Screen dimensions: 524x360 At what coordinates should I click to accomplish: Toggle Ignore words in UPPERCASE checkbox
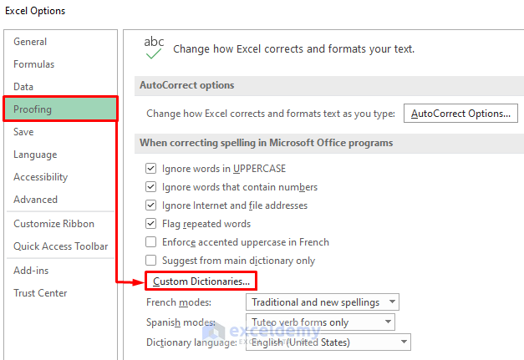click(x=151, y=168)
